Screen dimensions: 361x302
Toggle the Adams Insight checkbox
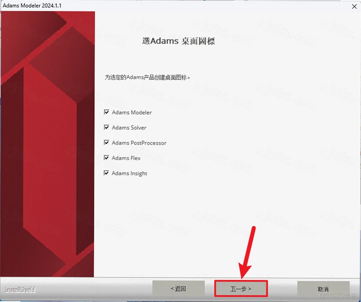tap(106, 173)
